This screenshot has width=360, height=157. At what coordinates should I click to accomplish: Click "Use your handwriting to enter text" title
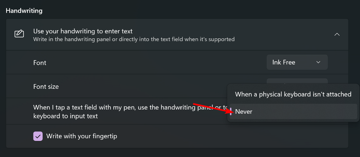click(x=83, y=31)
